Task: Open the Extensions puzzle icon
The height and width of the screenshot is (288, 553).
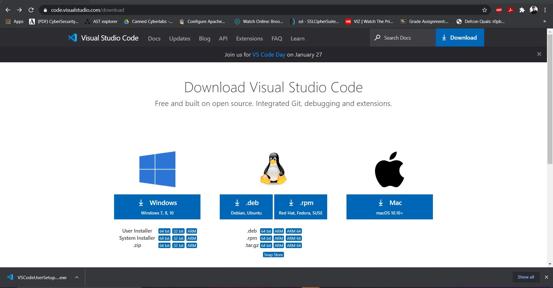Action: click(522, 10)
